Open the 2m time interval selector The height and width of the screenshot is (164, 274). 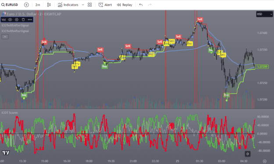pos(38,5)
